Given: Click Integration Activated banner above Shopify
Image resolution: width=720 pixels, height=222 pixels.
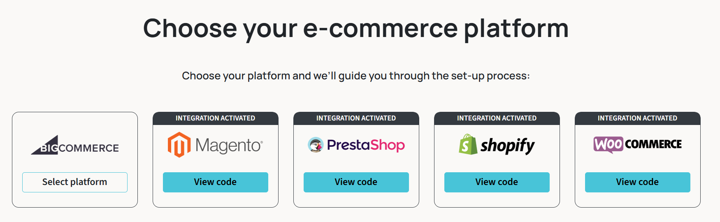Looking at the screenshot, I should point(497,118).
